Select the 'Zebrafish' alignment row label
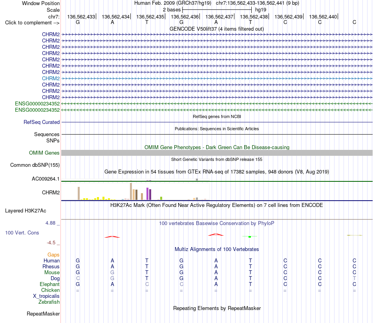Viewport: 373px width, 323px height. point(49,302)
